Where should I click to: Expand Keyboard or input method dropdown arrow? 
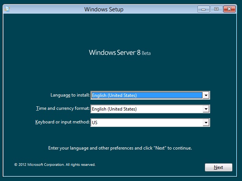(x=206, y=123)
